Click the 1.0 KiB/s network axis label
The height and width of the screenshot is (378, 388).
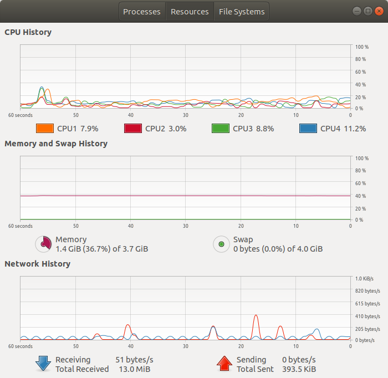click(x=364, y=279)
